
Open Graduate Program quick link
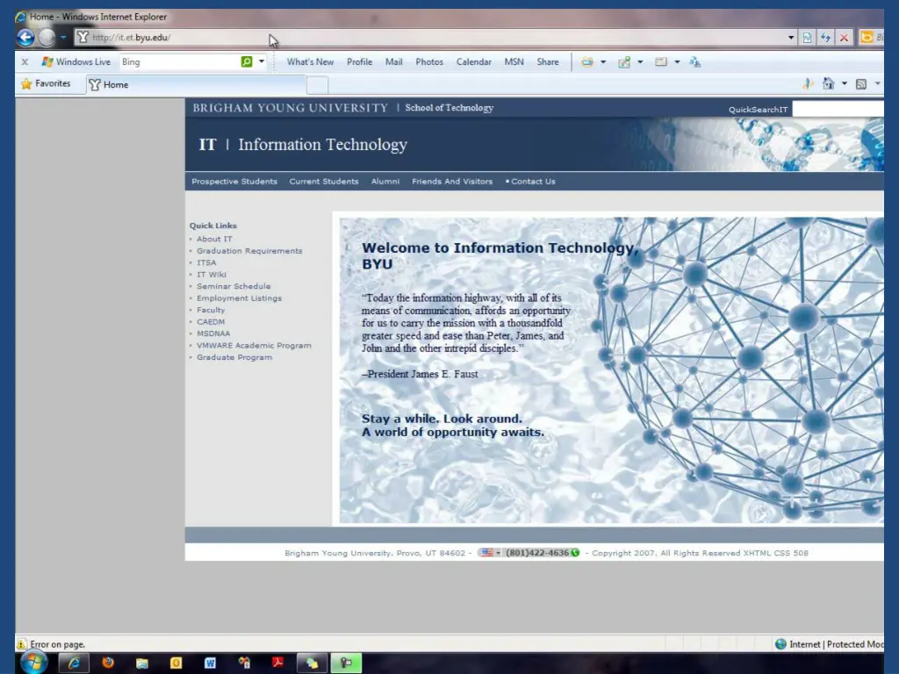point(234,357)
